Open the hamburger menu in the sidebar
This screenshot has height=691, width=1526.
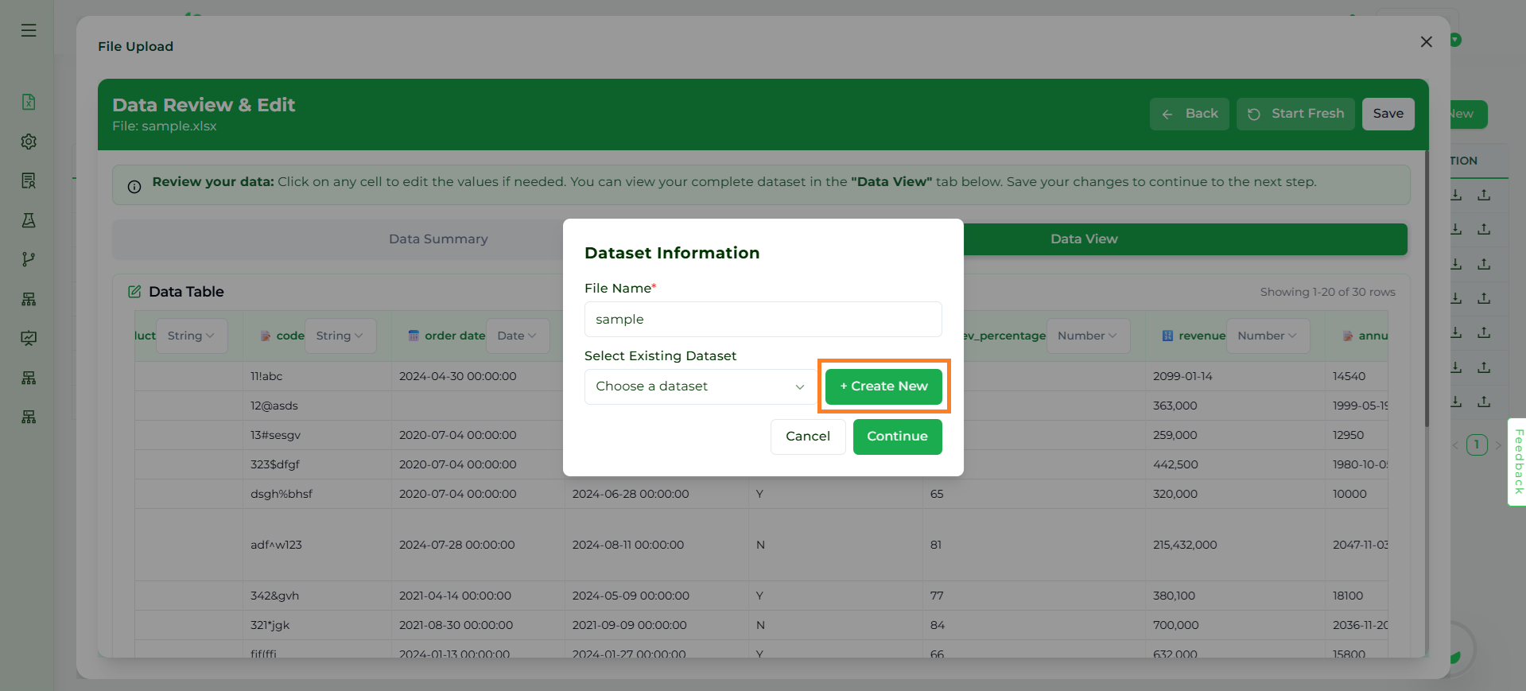tap(29, 30)
